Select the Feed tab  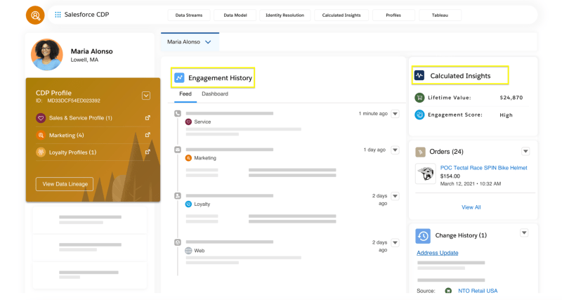(x=185, y=94)
